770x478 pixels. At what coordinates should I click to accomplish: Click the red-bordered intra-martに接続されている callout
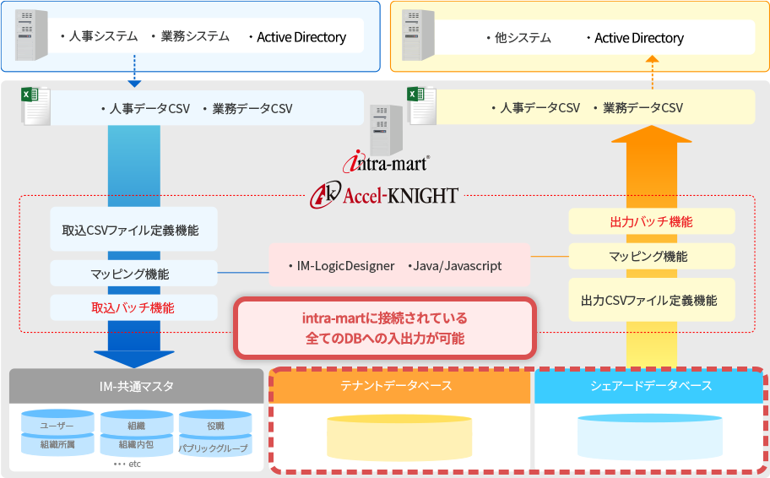[x=384, y=329]
